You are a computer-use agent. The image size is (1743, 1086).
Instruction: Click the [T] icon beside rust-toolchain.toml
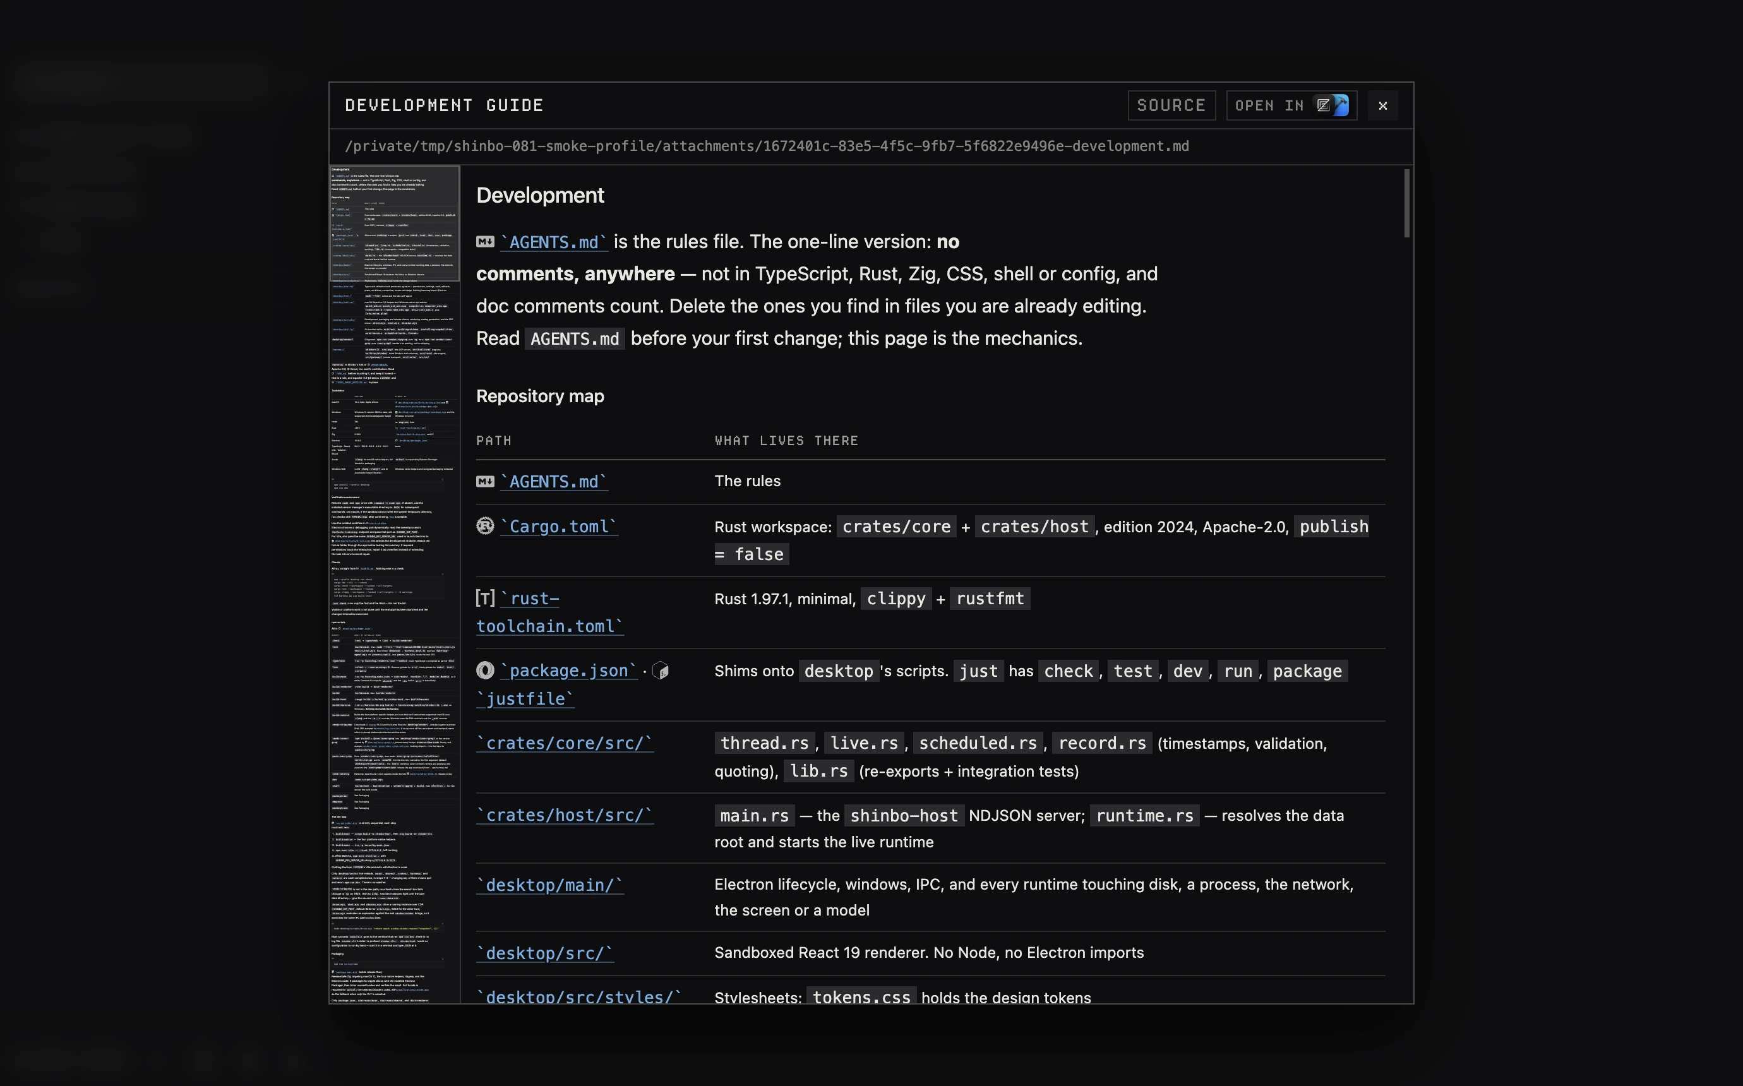pos(485,599)
